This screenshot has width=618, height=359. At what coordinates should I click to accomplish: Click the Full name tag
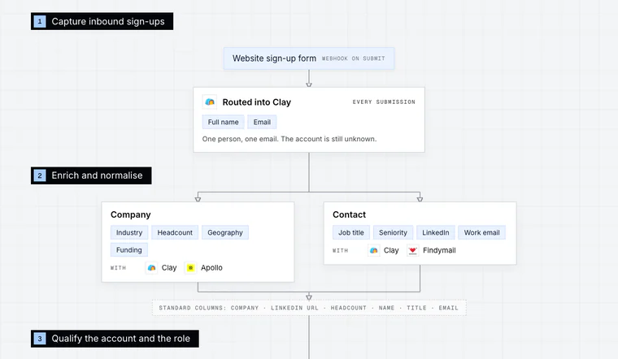(x=223, y=122)
